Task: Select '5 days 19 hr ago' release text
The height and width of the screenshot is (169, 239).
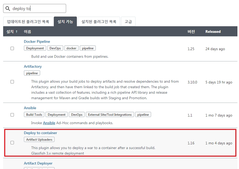Action: (219, 82)
